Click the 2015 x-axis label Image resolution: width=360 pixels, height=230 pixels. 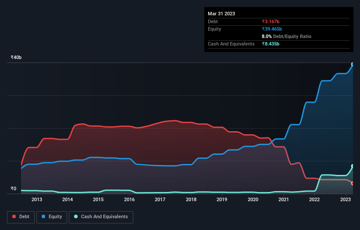98,199
